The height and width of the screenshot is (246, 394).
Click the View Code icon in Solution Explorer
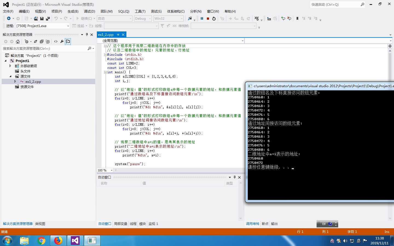point(56,42)
